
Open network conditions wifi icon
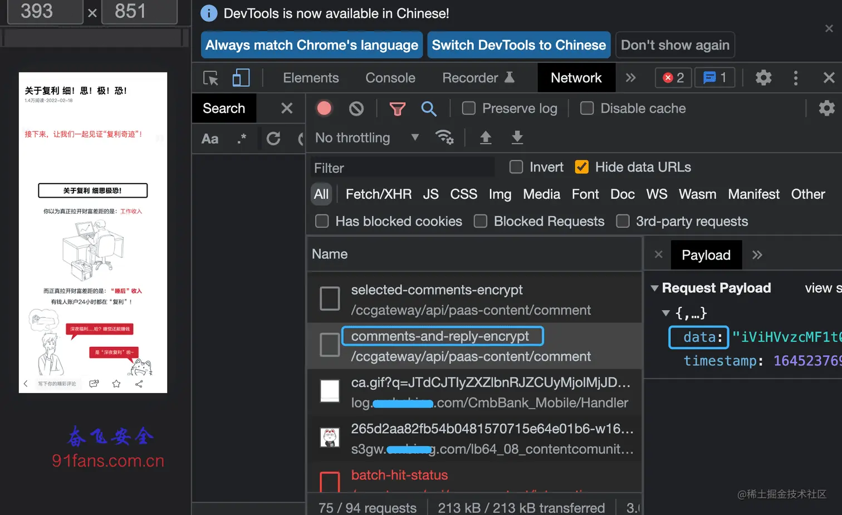point(444,138)
